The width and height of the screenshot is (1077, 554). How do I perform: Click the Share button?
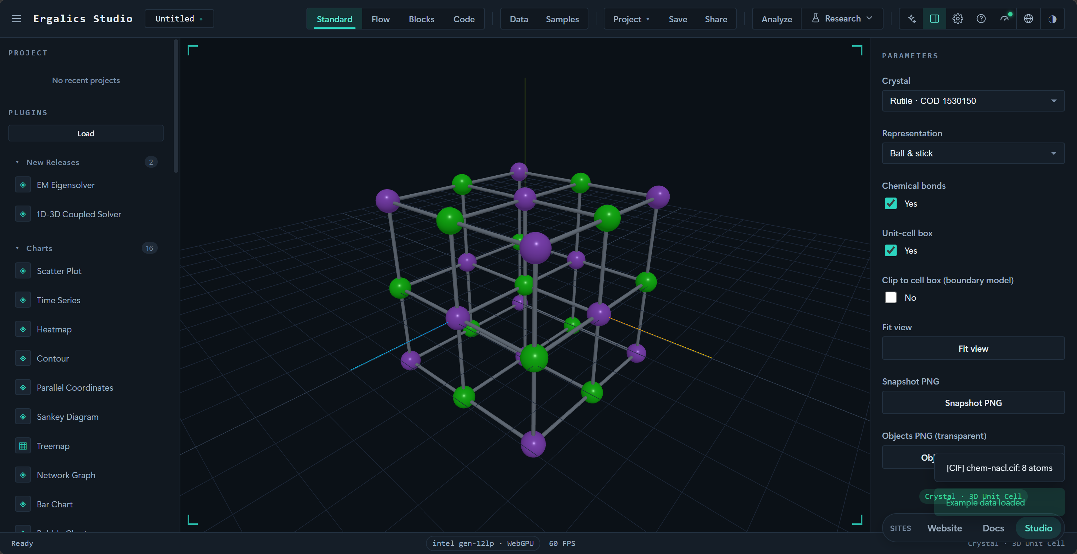point(716,19)
